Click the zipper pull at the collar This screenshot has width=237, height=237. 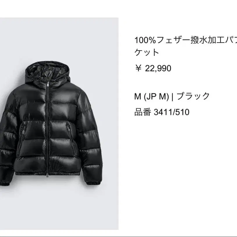coord(48,85)
